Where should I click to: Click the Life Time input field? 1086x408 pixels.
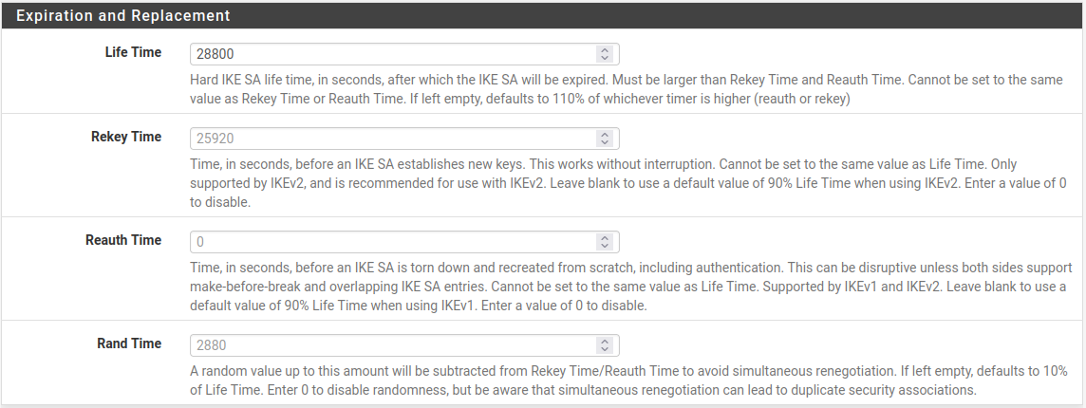click(x=391, y=54)
